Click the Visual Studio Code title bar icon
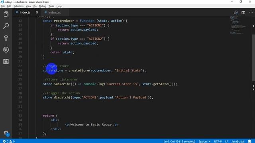 pyautogui.click(x=2, y=2)
